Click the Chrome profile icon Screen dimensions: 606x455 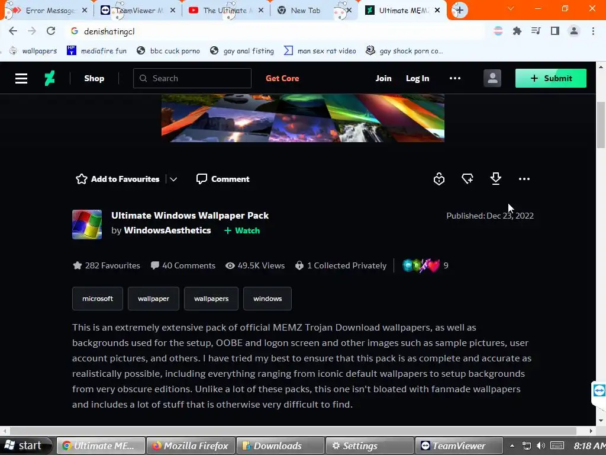(574, 31)
